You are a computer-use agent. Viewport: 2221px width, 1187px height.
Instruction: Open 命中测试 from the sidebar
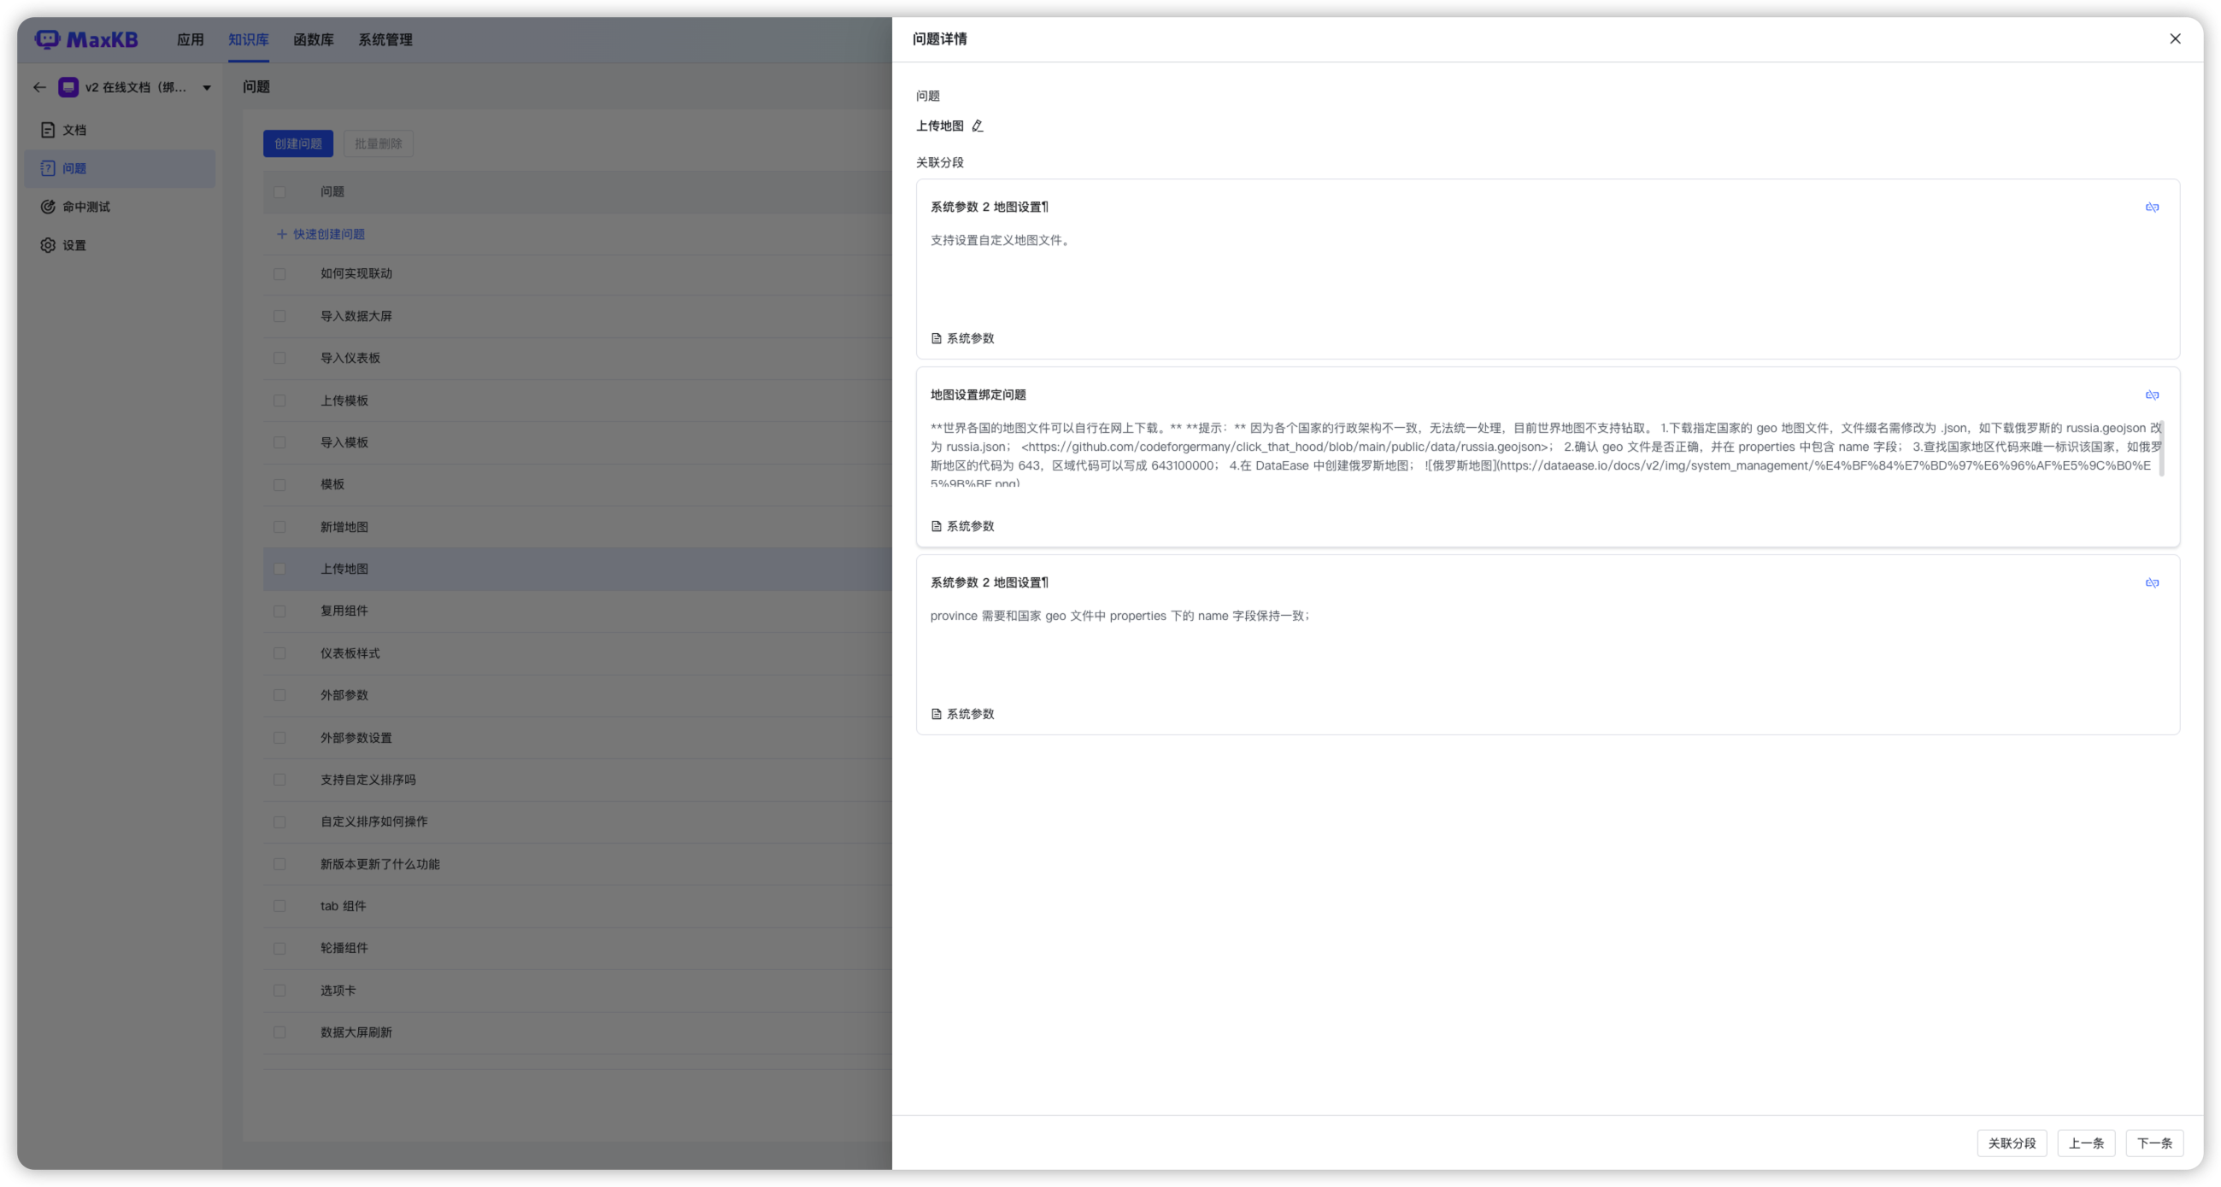[85, 207]
